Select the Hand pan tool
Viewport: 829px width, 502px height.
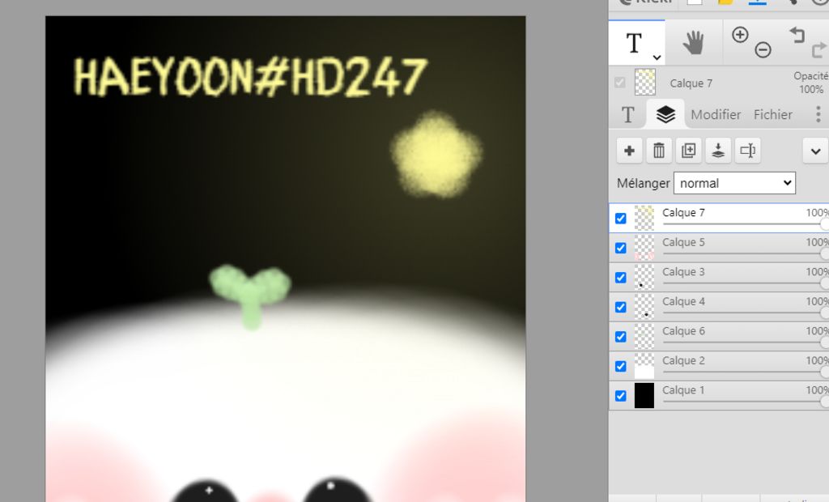pyautogui.click(x=693, y=42)
